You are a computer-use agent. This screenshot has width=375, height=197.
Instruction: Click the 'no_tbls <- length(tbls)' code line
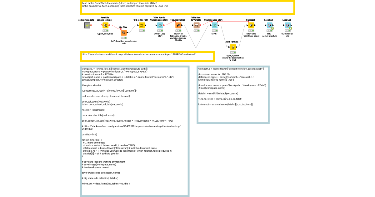[93, 110]
